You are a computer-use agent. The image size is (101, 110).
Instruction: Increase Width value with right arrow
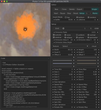pos(75,50)
